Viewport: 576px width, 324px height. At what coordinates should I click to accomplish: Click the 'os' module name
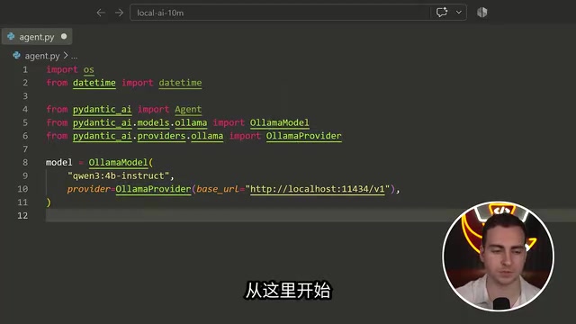click(x=88, y=69)
